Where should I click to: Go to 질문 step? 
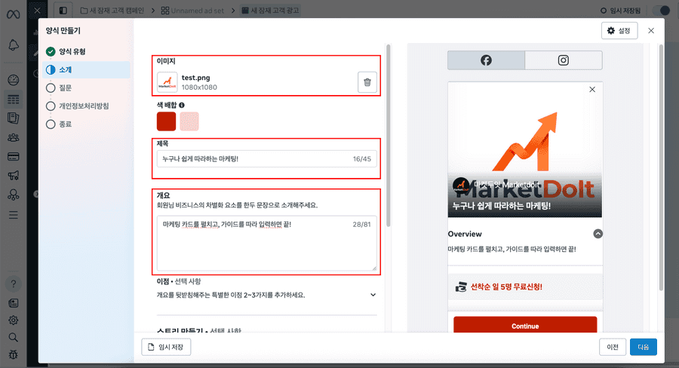(86, 88)
